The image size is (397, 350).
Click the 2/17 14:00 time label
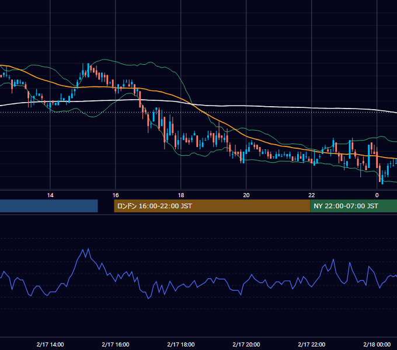click(x=50, y=344)
